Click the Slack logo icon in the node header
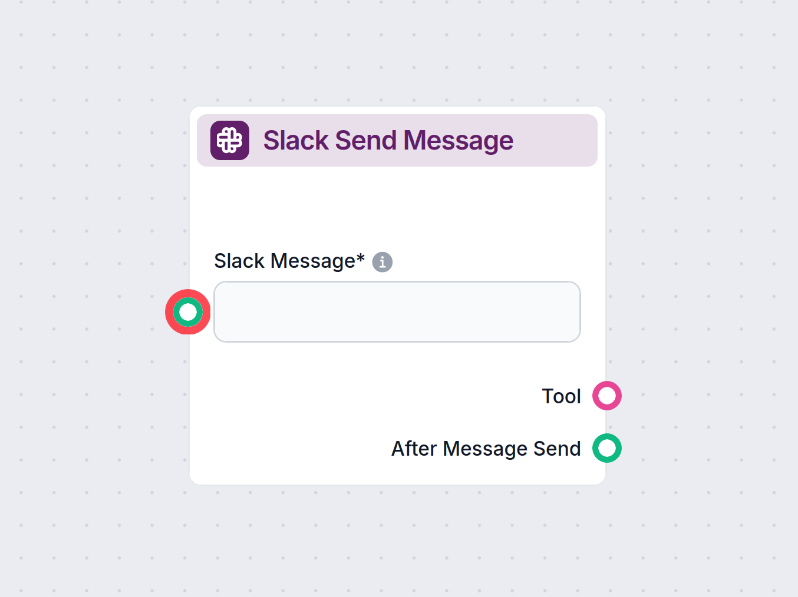The width and height of the screenshot is (798, 597). [229, 140]
